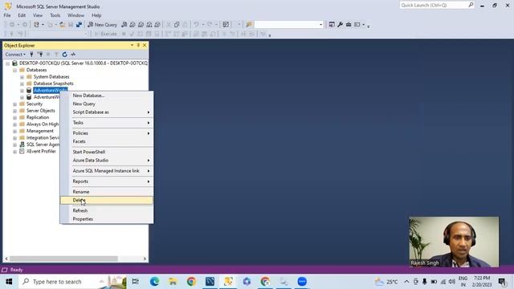Click the Navigate Backward toolbar icon

12,25
